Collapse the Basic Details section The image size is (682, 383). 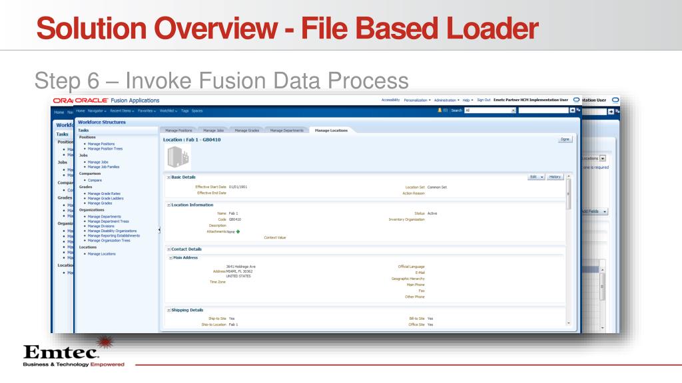tap(169, 177)
